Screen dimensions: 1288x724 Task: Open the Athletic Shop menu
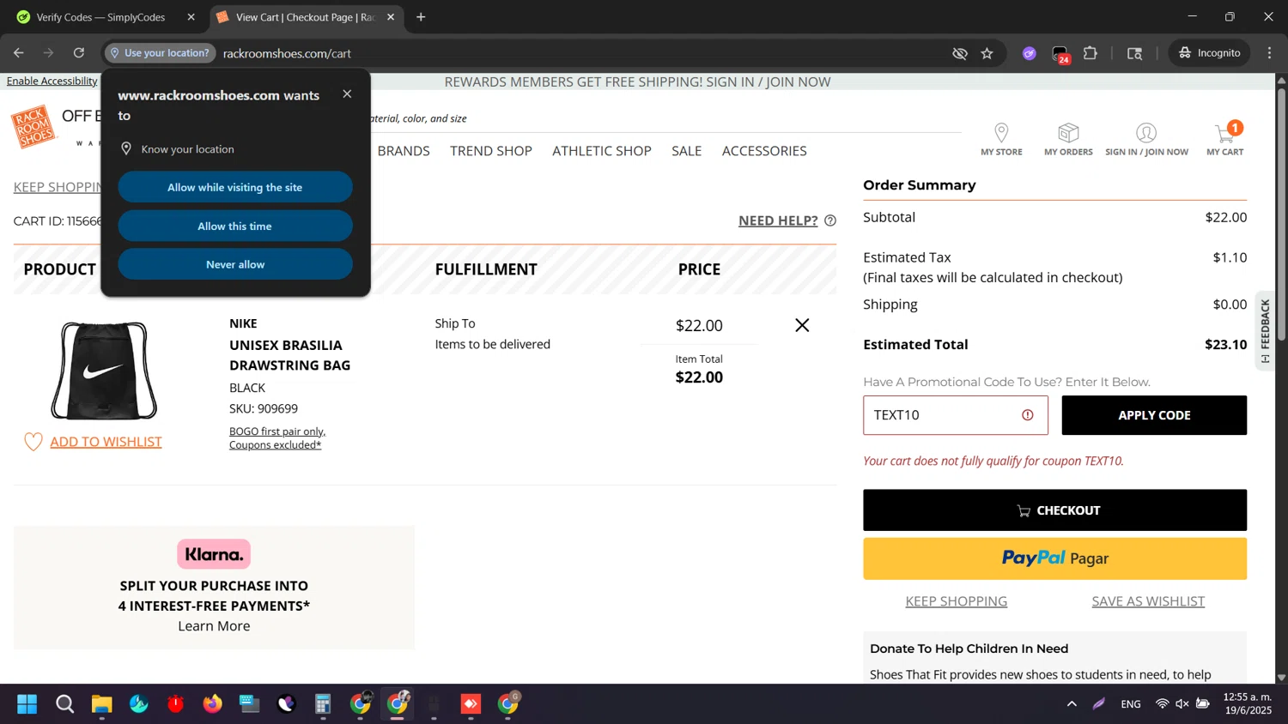coord(602,151)
